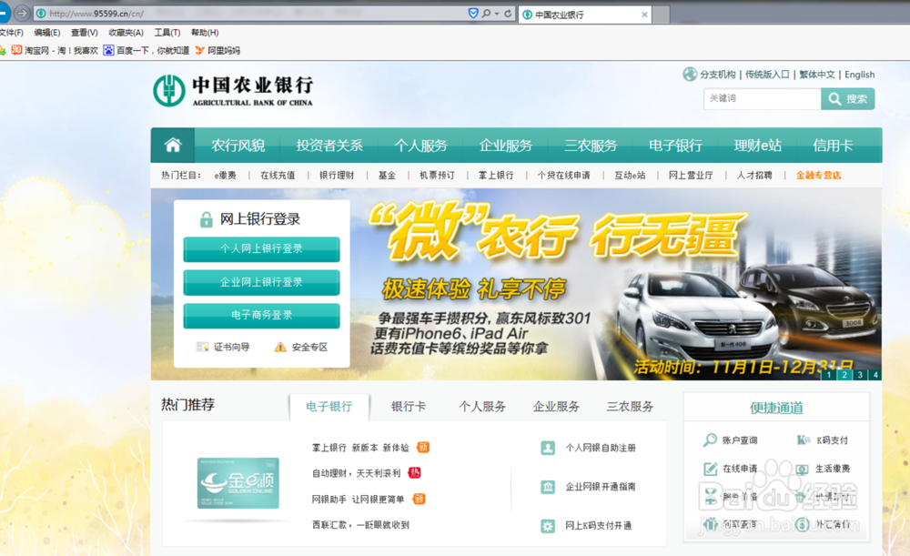910x556 pixels.
Task: Close the 中国农业银行 browser tab
Action: 644,15
